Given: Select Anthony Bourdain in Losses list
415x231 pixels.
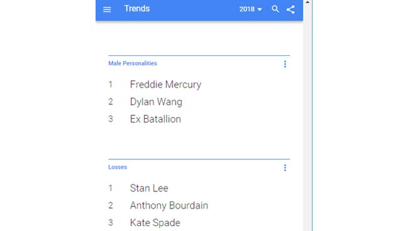Looking at the screenshot, I should tap(169, 205).
